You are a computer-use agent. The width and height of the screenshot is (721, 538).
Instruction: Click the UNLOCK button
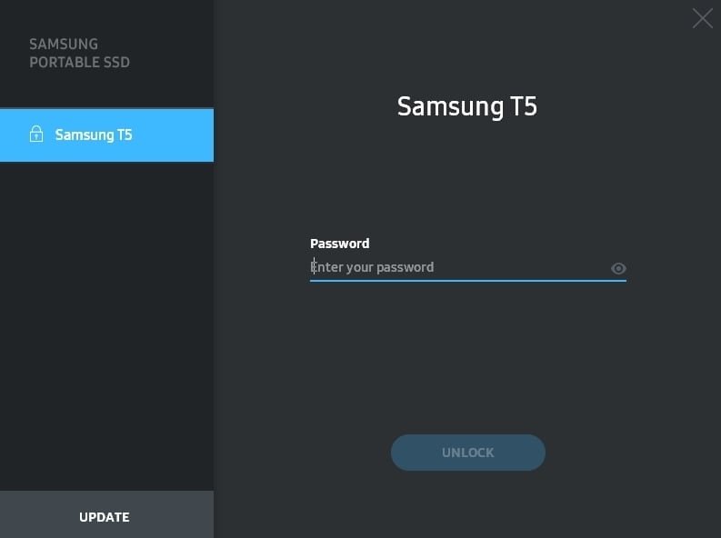click(467, 453)
